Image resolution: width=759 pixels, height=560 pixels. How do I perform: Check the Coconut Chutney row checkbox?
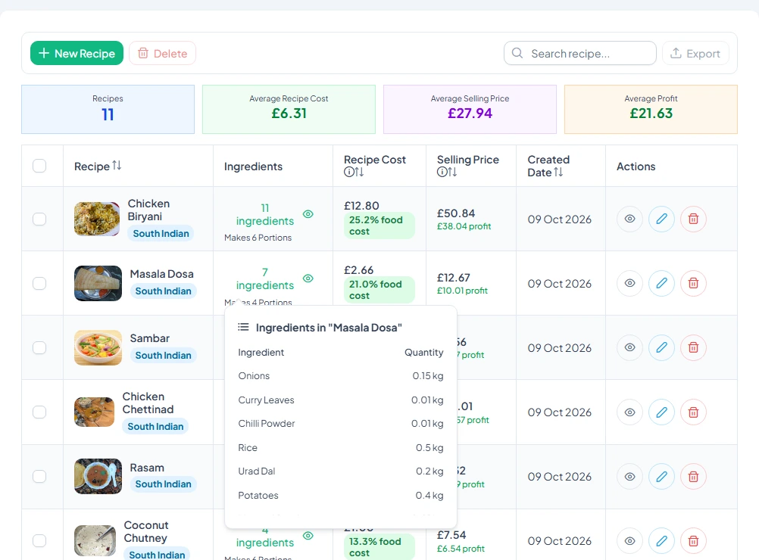39,540
